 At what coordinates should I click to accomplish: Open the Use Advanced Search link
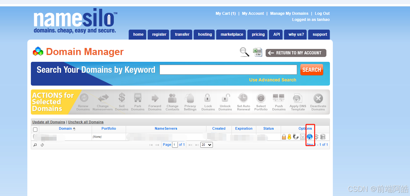tap(273, 80)
